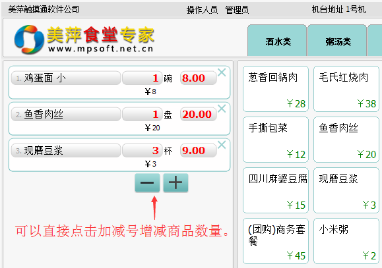Click the minus button to decrease quantity
This screenshot has width=382, height=268.
pyautogui.click(x=147, y=182)
